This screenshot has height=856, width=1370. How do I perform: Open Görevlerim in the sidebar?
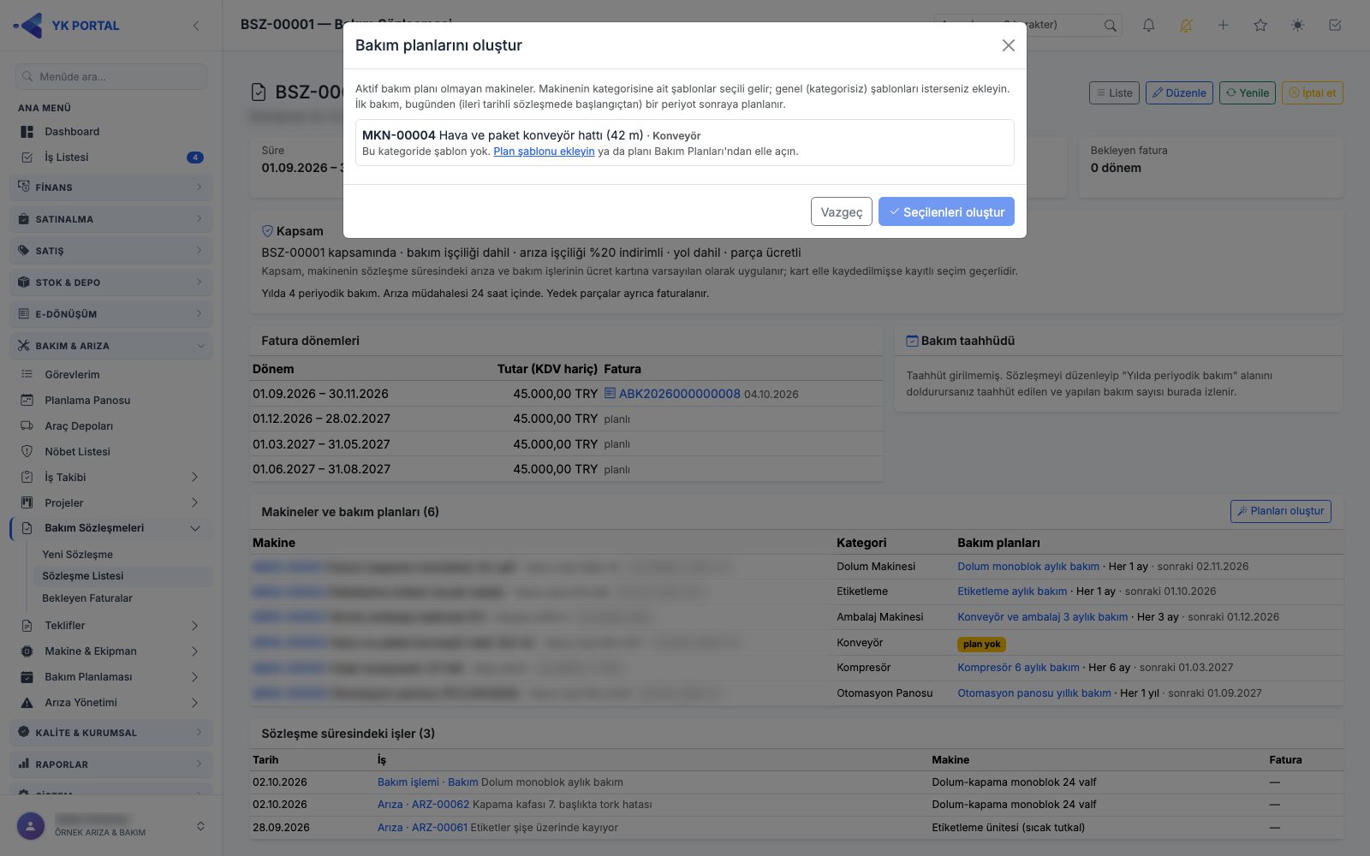pyautogui.click(x=111, y=375)
